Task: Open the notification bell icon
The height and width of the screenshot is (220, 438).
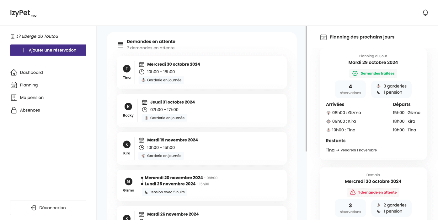Action: tap(425, 13)
